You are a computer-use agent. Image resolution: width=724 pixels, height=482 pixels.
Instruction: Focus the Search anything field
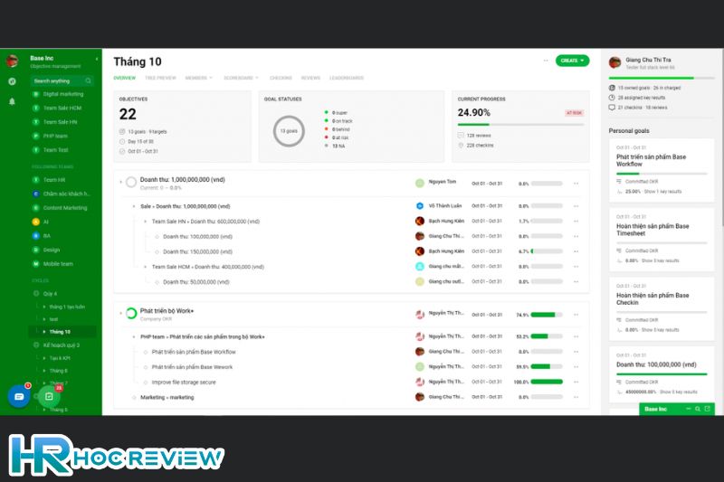tap(62, 80)
